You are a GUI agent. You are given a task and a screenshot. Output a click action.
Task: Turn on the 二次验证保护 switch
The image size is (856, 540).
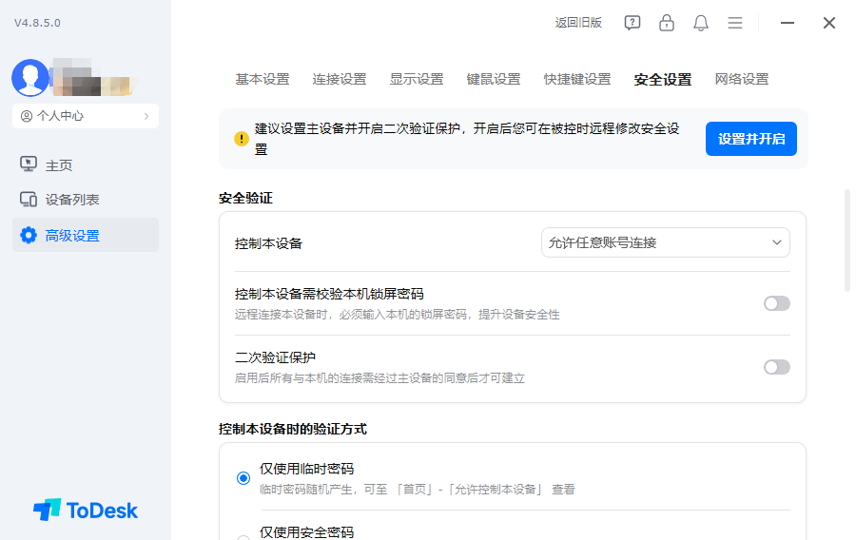point(776,367)
